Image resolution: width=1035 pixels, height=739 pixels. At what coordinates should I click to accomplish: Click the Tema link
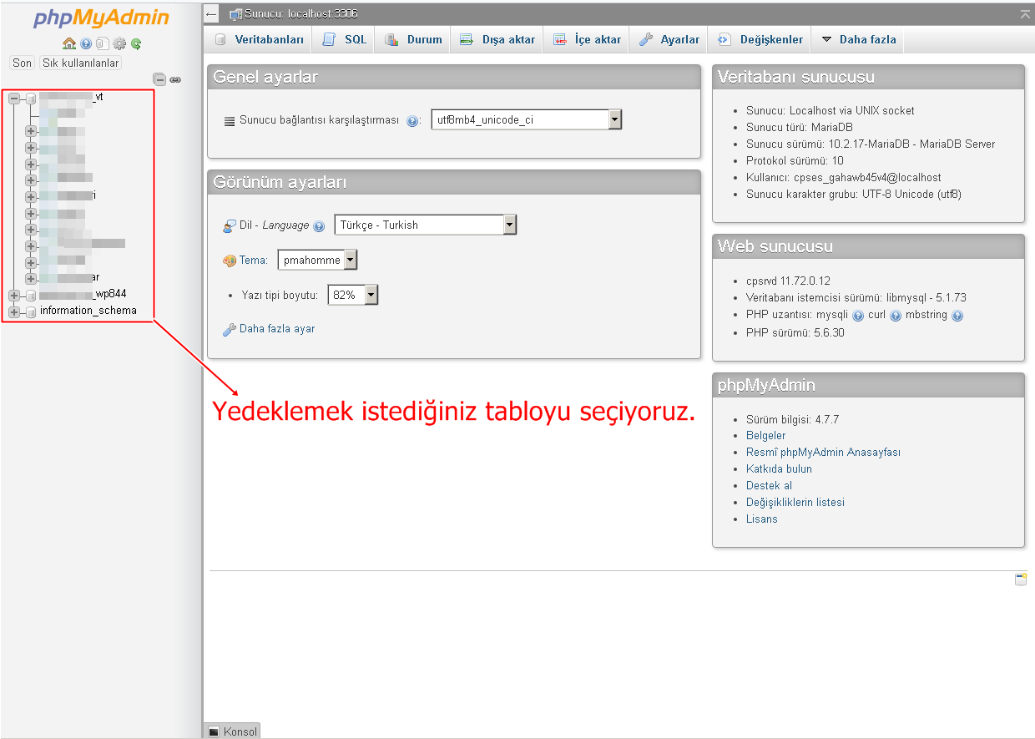[253, 261]
